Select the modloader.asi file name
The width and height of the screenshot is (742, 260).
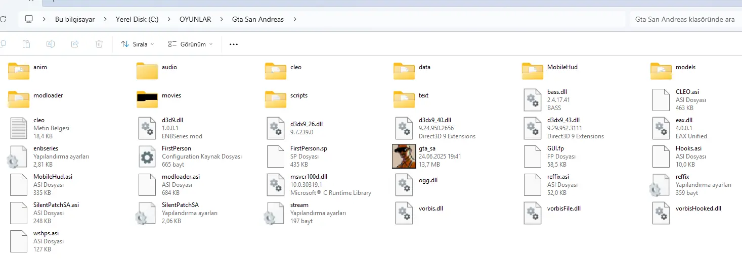pyautogui.click(x=181, y=177)
